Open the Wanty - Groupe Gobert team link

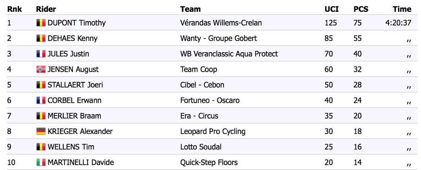click(x=218, y=38)
